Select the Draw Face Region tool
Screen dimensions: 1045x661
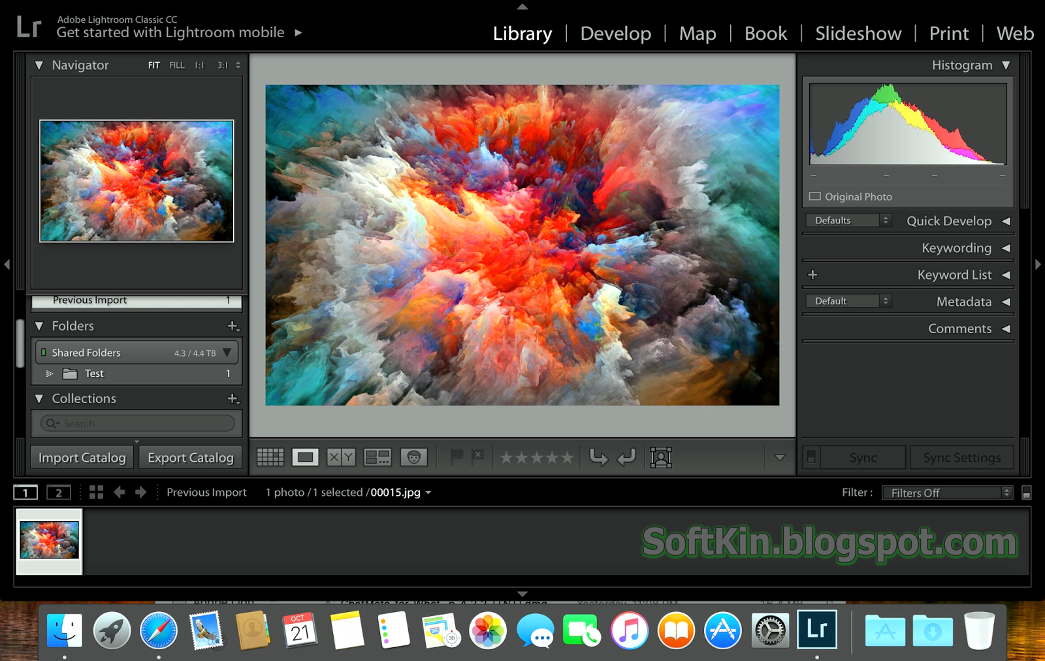pyautogui.click(x=661, y=457)
